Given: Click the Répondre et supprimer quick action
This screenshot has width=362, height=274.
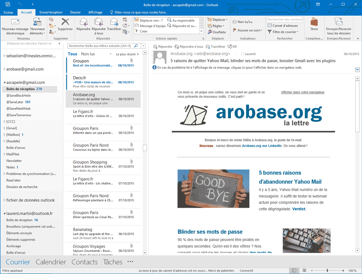Looking at the screenshot, I should [182, 26].
